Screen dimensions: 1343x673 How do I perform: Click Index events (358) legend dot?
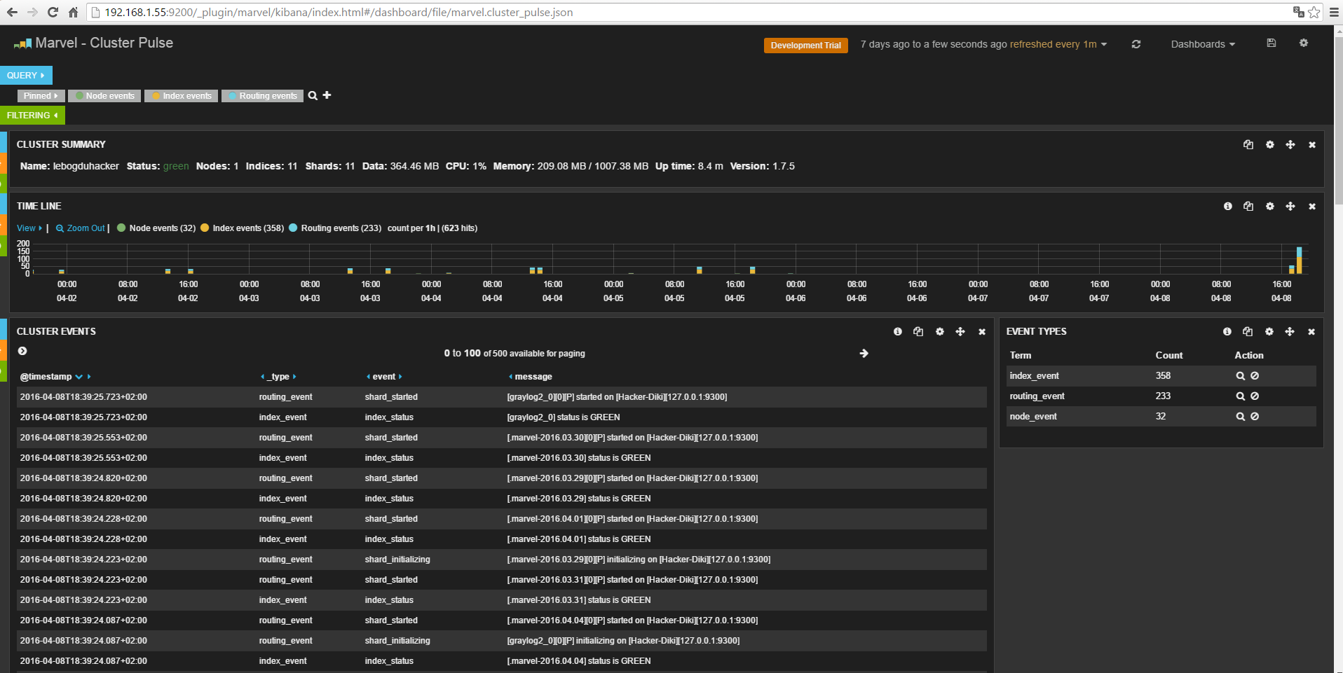click(x=205, y=228)
